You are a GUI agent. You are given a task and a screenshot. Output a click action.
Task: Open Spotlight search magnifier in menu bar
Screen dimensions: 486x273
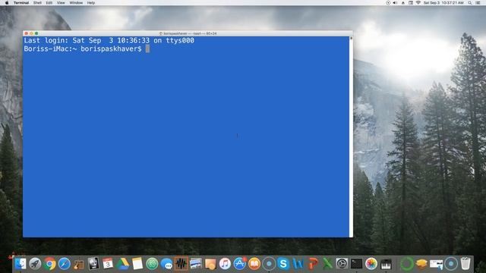pyautogui.click(x=470, y=3)
